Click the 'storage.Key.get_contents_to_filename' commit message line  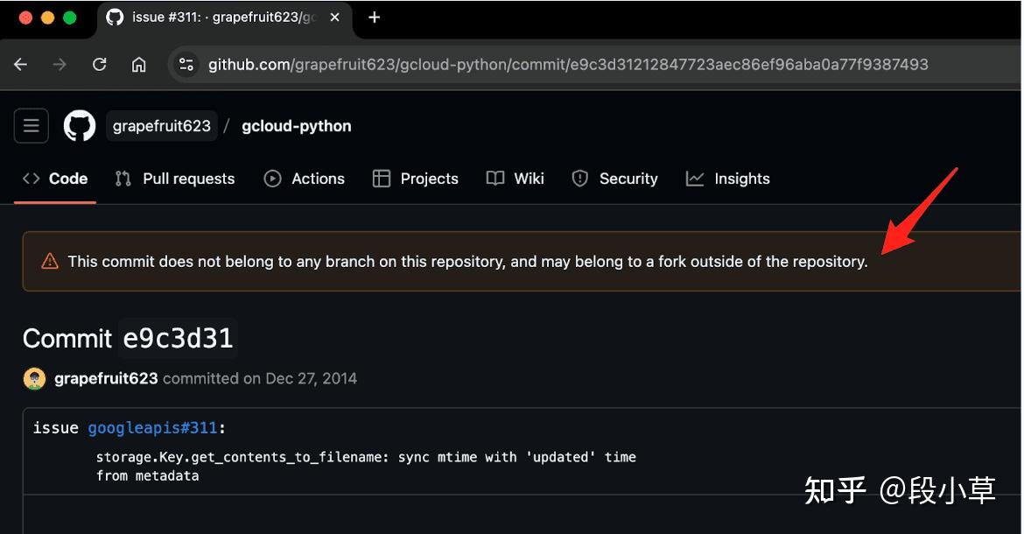point(366,457)
